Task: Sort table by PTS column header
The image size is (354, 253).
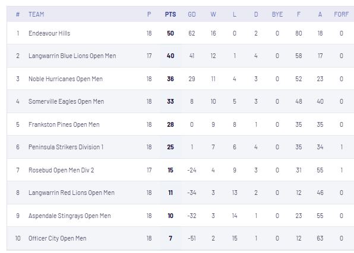Action: (170, 14)
